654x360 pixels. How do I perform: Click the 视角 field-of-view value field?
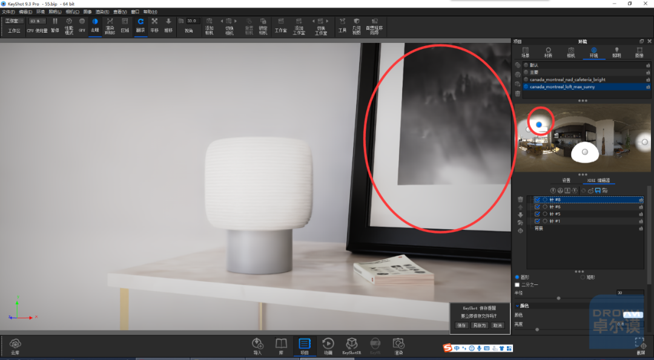(193, 21)
